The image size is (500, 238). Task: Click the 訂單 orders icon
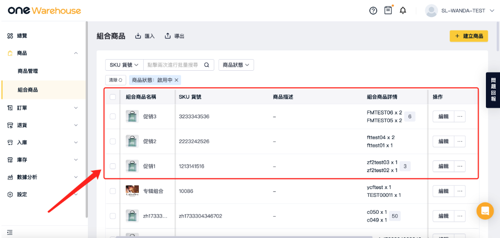[10, 108]
